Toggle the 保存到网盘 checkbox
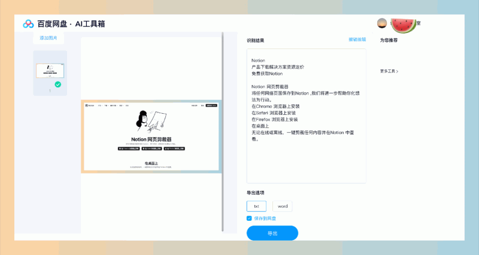Viewport: 479px width, 255px height. [x=249, y=218]
